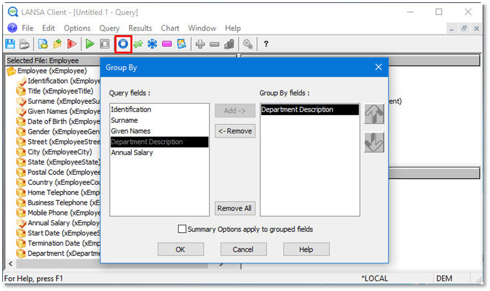Open the Edit menu

[48, 28]
